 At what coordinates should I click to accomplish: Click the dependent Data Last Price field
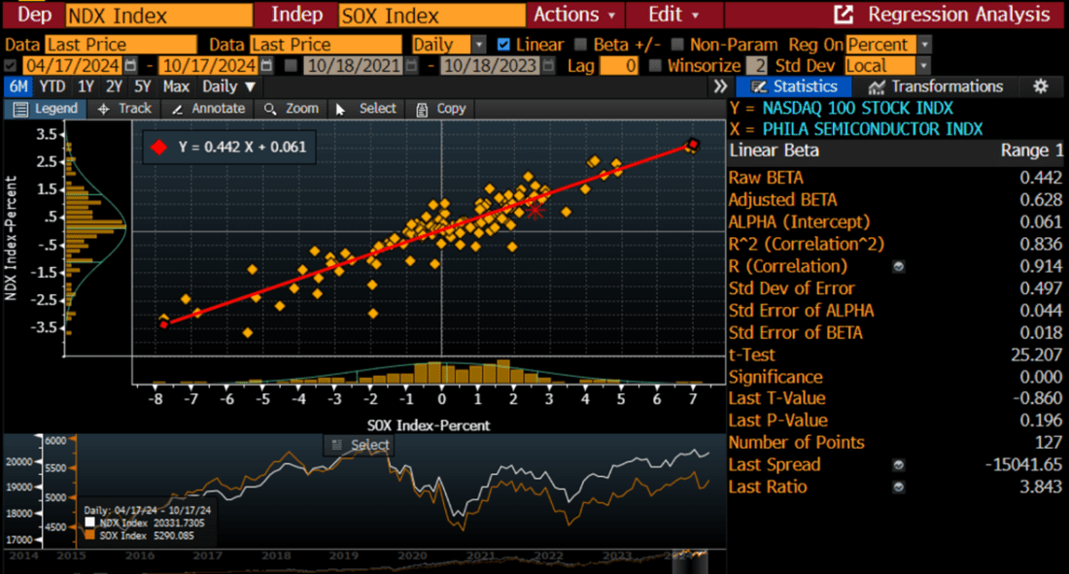point(121,45)
